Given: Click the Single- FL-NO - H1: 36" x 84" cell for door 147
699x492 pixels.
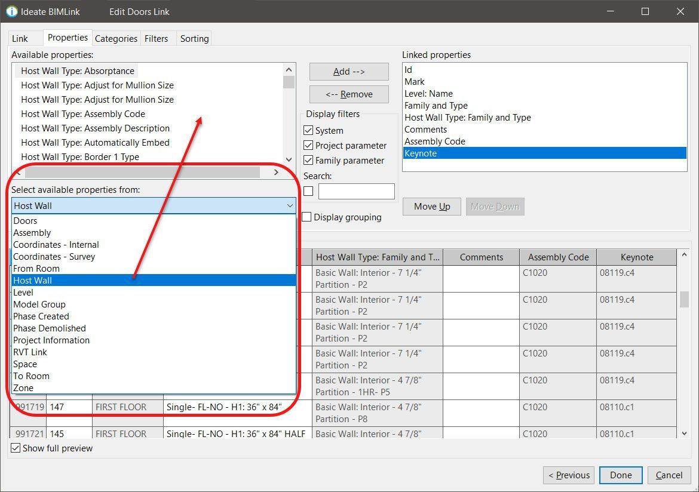Looking at the screenshot, I should pyautogui.click(x=238, y=413).
